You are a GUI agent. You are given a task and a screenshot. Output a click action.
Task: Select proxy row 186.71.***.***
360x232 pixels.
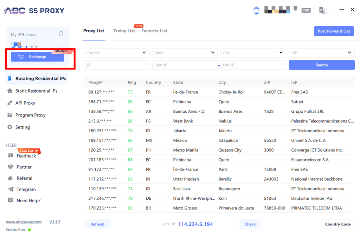(x=219, y=101)
